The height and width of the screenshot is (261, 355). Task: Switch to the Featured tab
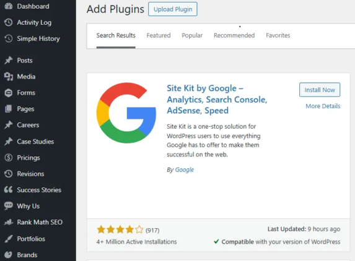(159, 35)
